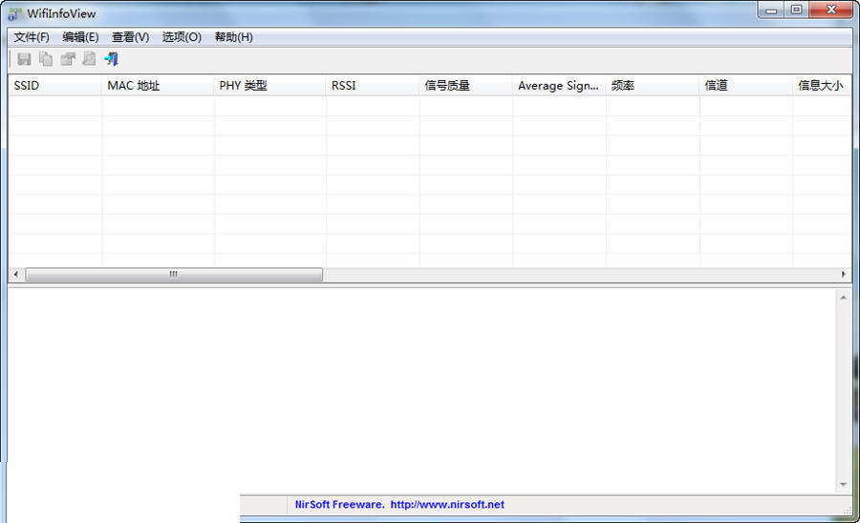Open the 选项(O) menu

click(x=182, y=37)
